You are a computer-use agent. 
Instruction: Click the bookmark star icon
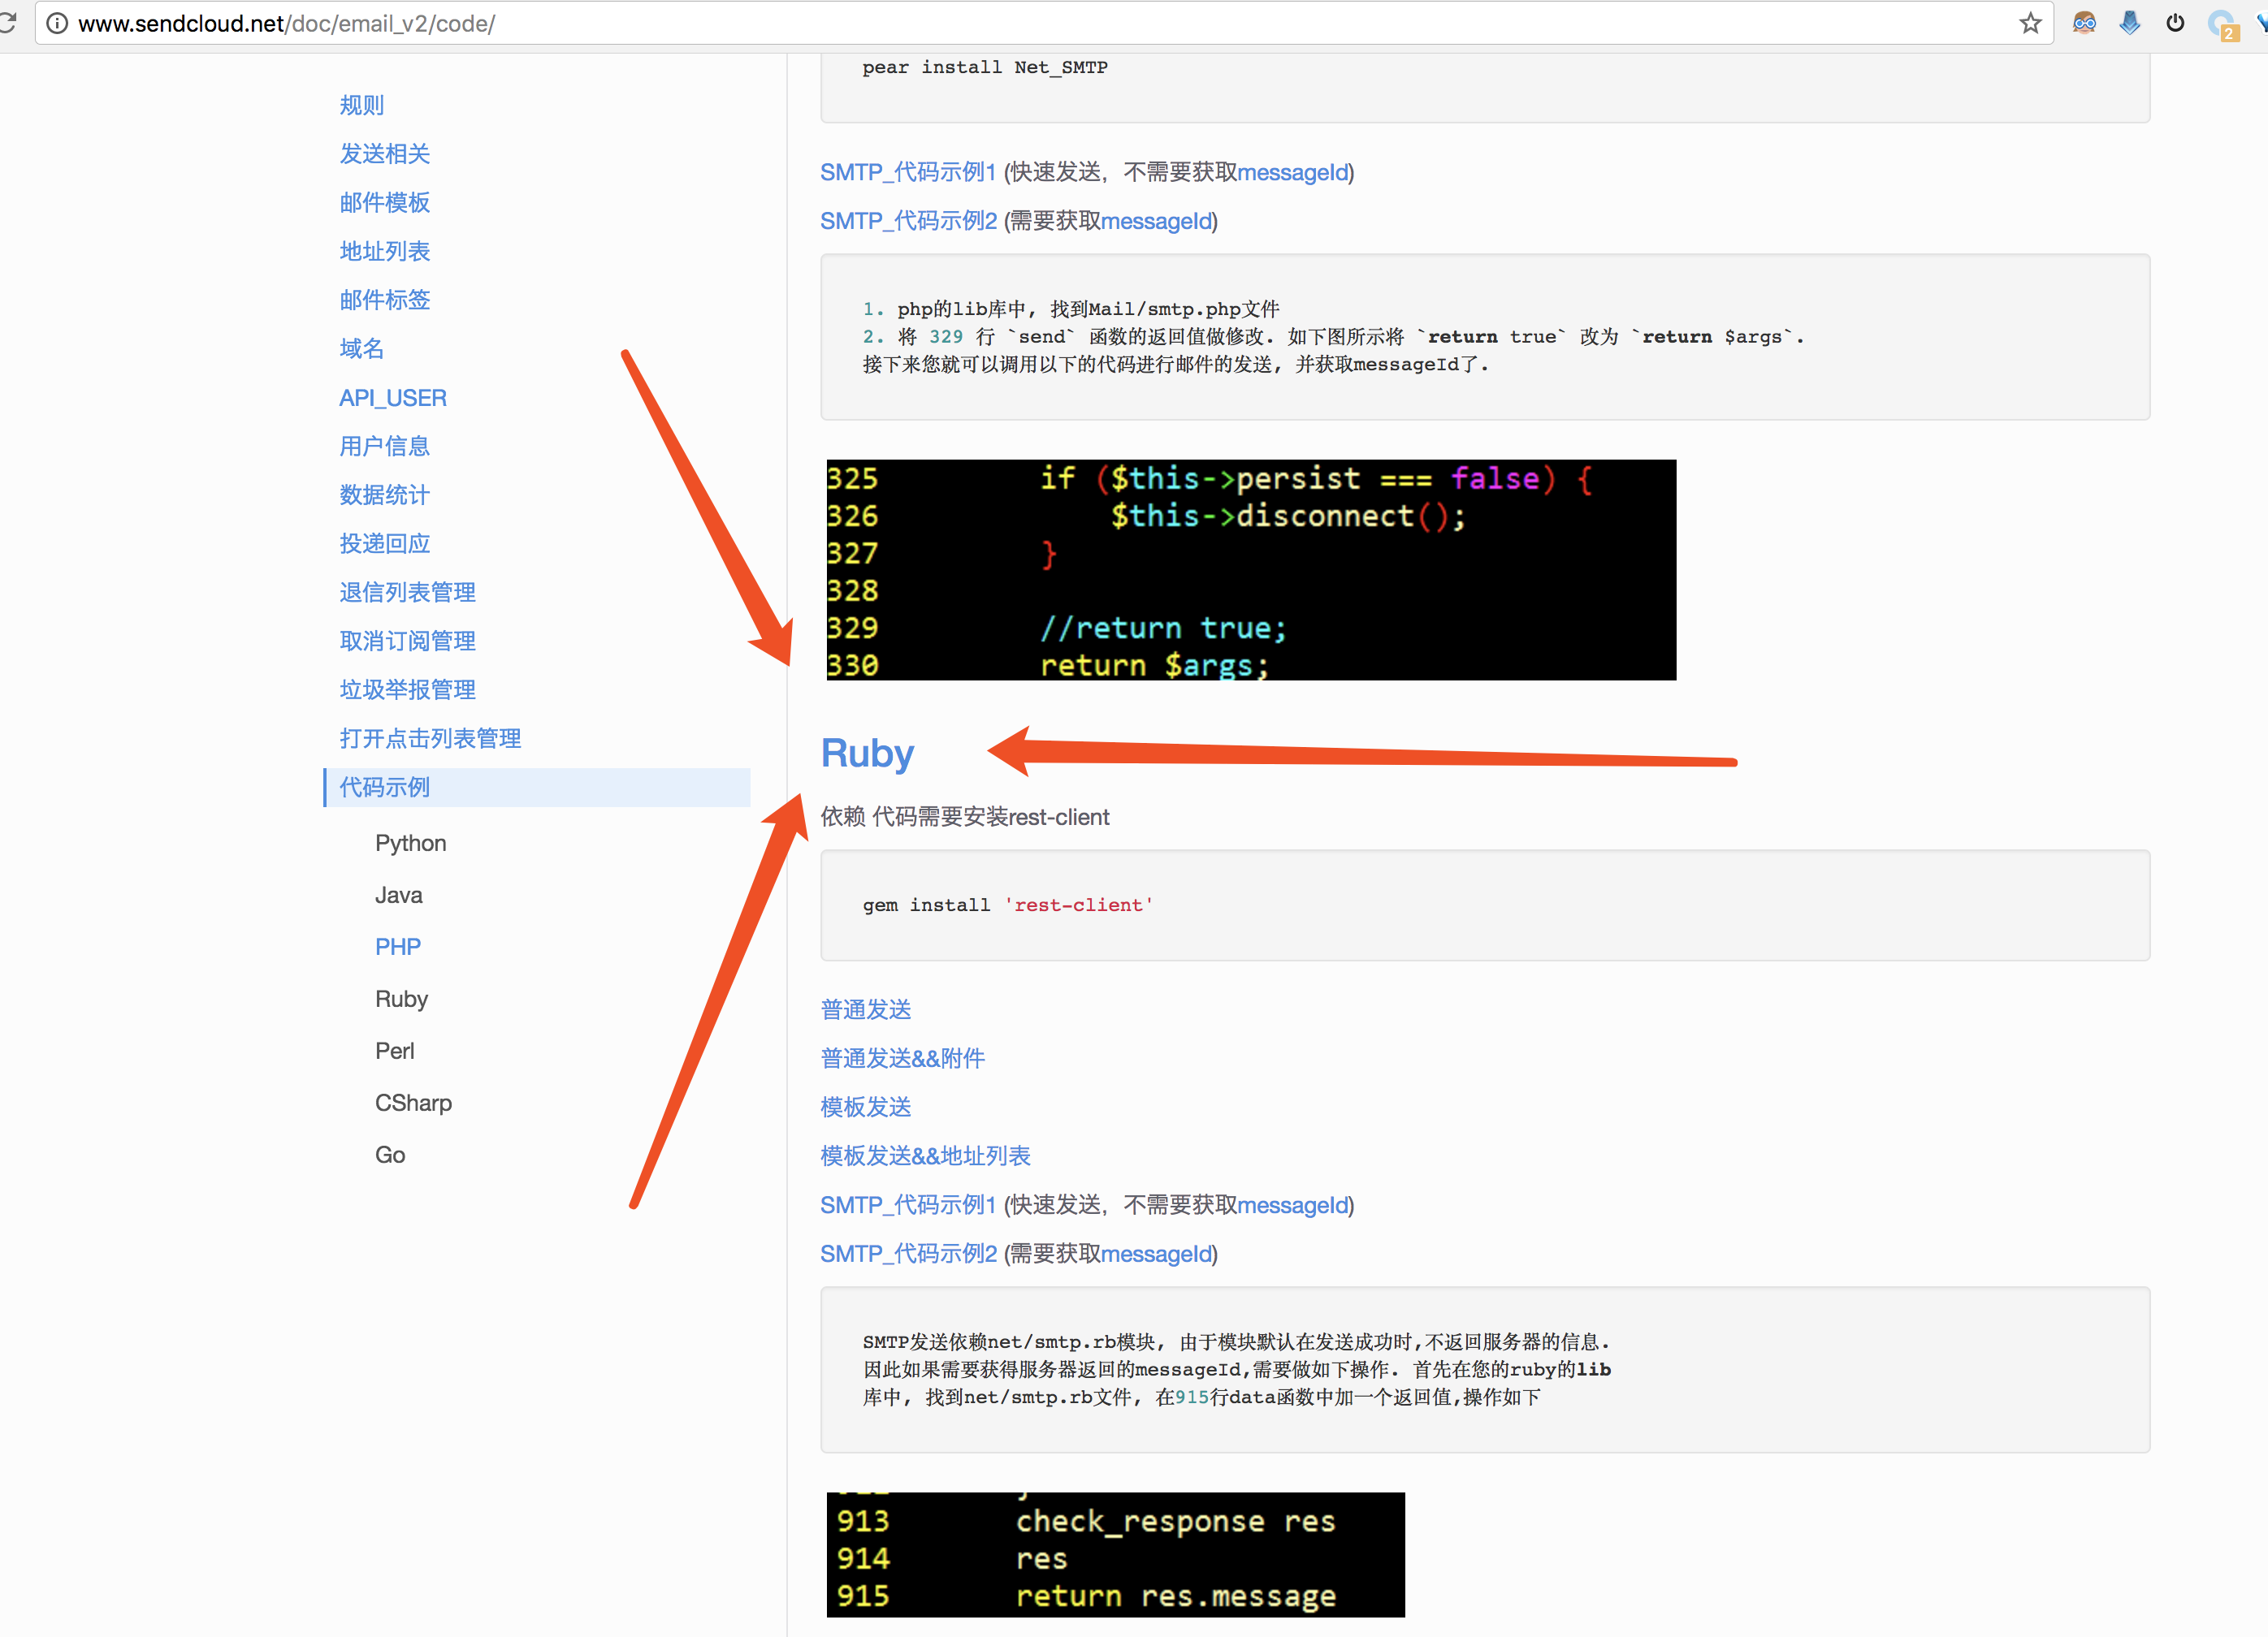coord(2029,23)
